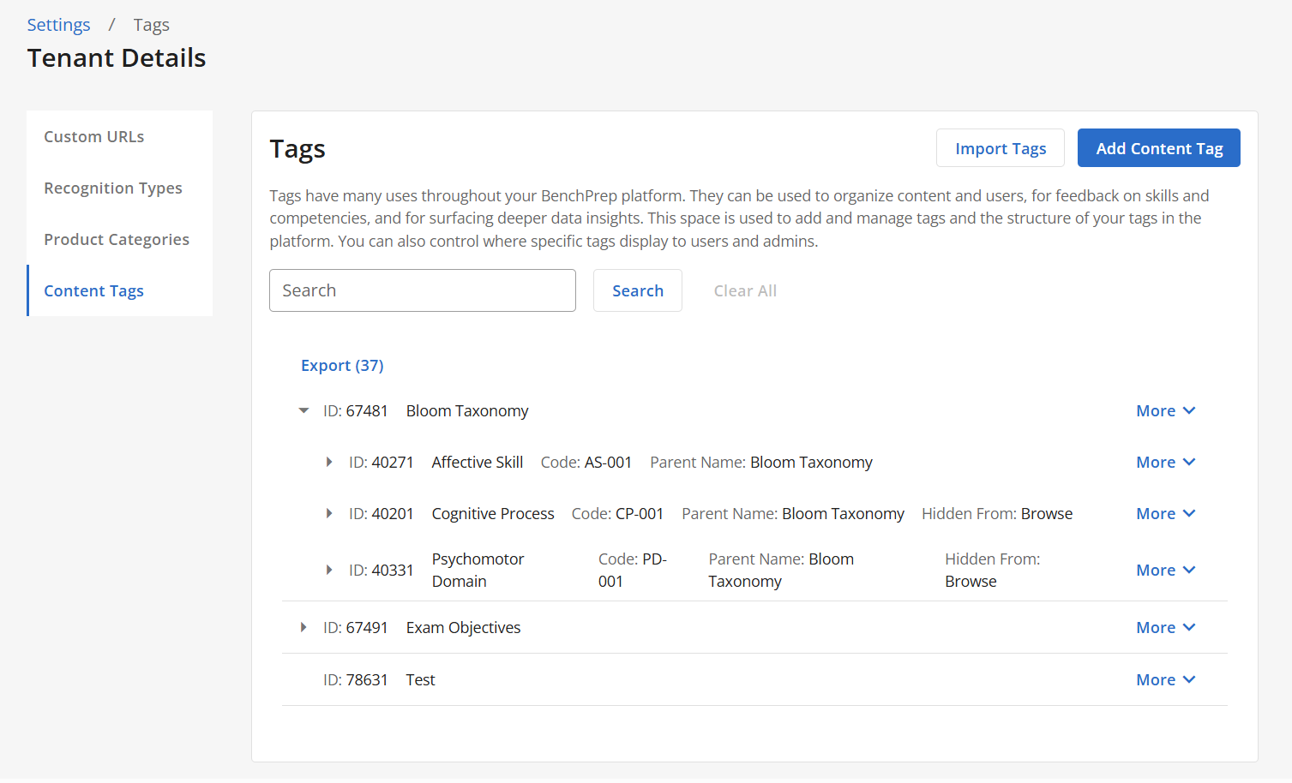
Task: Open Custom URLs settings section
Action: point(120,136)
